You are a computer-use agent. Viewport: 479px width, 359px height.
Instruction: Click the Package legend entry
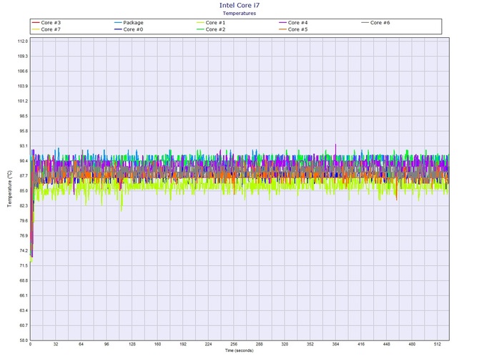tap(129, 23)
